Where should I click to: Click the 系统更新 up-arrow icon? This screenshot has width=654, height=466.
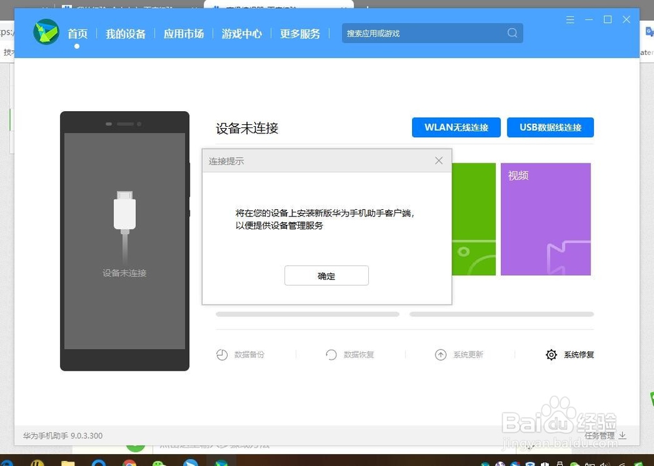441,355
